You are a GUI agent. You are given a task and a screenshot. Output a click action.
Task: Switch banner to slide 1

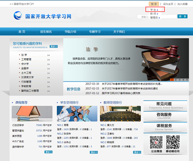(172, 80)
